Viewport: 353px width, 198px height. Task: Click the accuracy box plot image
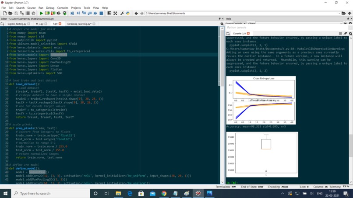pyautogui.click(x=262, y=155)
